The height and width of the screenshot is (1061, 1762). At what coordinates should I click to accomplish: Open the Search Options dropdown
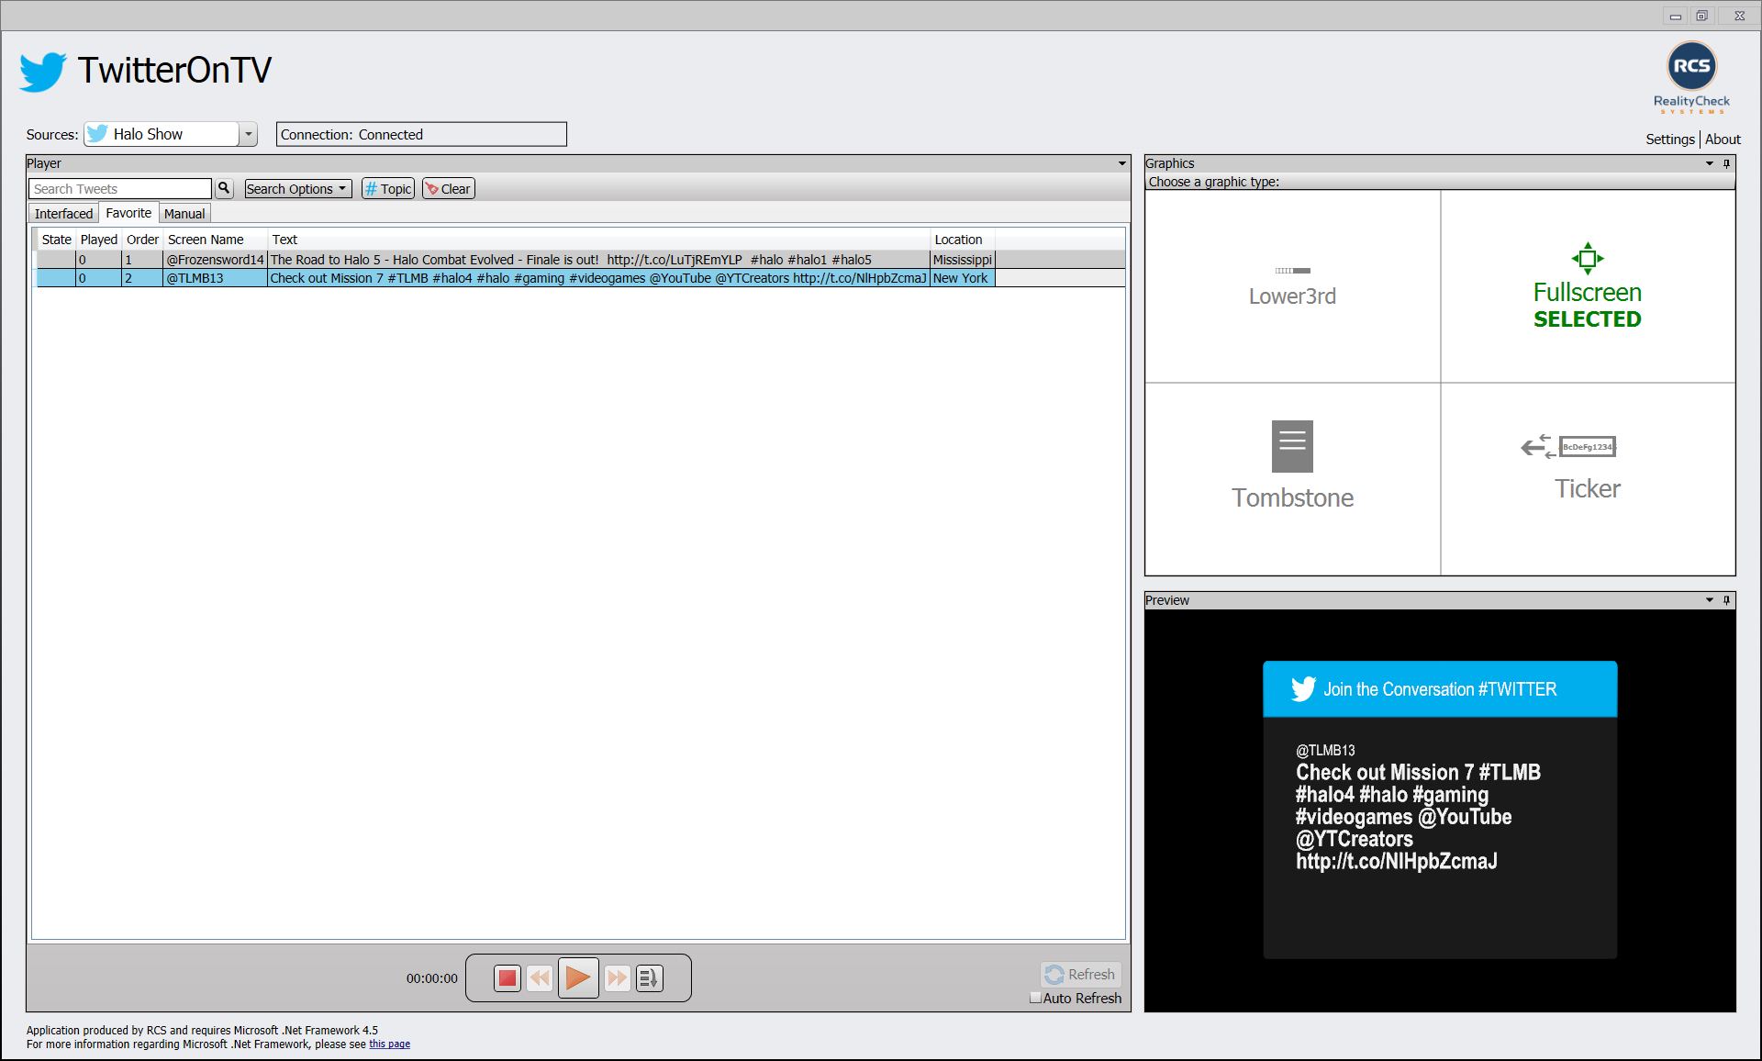[298, 188]
